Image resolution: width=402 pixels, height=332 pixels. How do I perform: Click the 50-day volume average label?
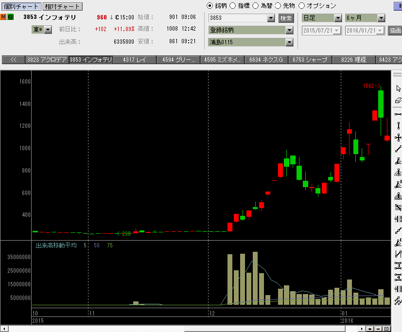pyautogui.click(x=97, y=245)
